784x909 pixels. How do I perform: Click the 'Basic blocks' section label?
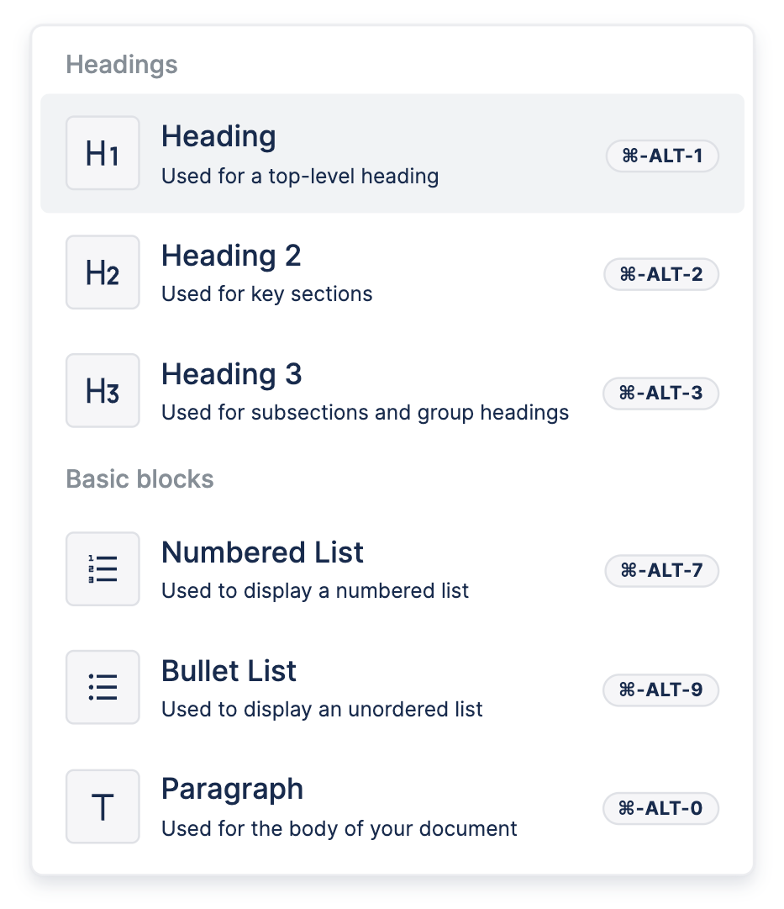pos(139,479)
